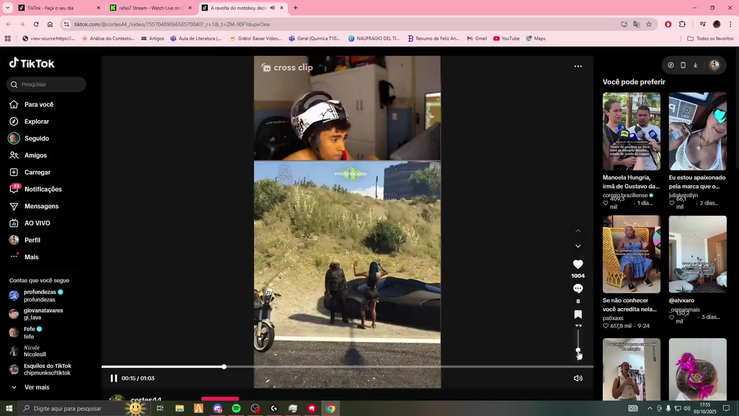Open File Explorer from the taskbar

(x=180, y=408)
